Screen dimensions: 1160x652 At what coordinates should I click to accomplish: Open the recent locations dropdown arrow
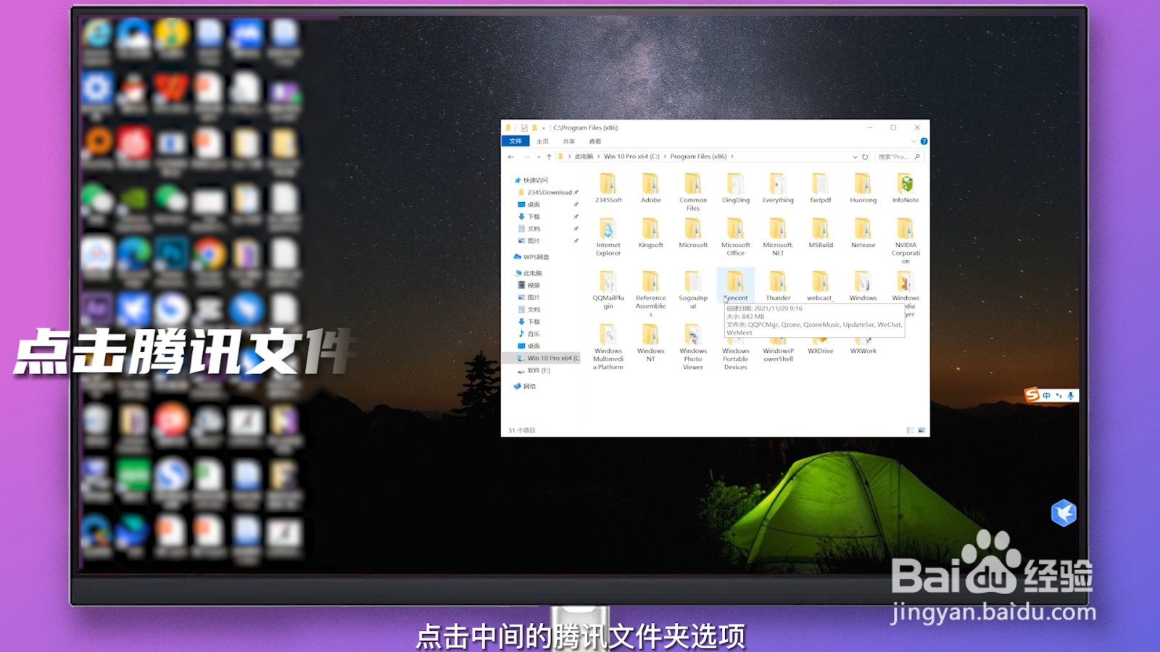pos(538,156)
